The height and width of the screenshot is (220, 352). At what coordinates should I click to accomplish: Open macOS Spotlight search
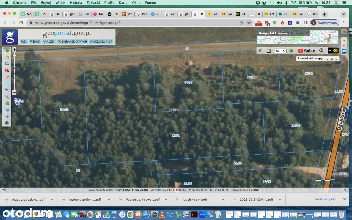tap(337, 2)
